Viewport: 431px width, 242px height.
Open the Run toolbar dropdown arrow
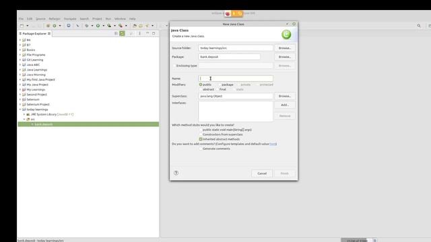click(x=103, y=26)
